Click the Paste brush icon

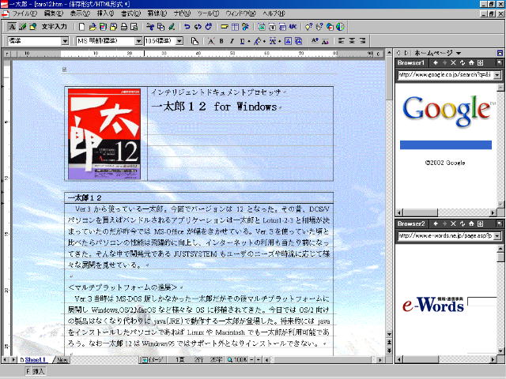pyautogui.click(x=172, y=27)
